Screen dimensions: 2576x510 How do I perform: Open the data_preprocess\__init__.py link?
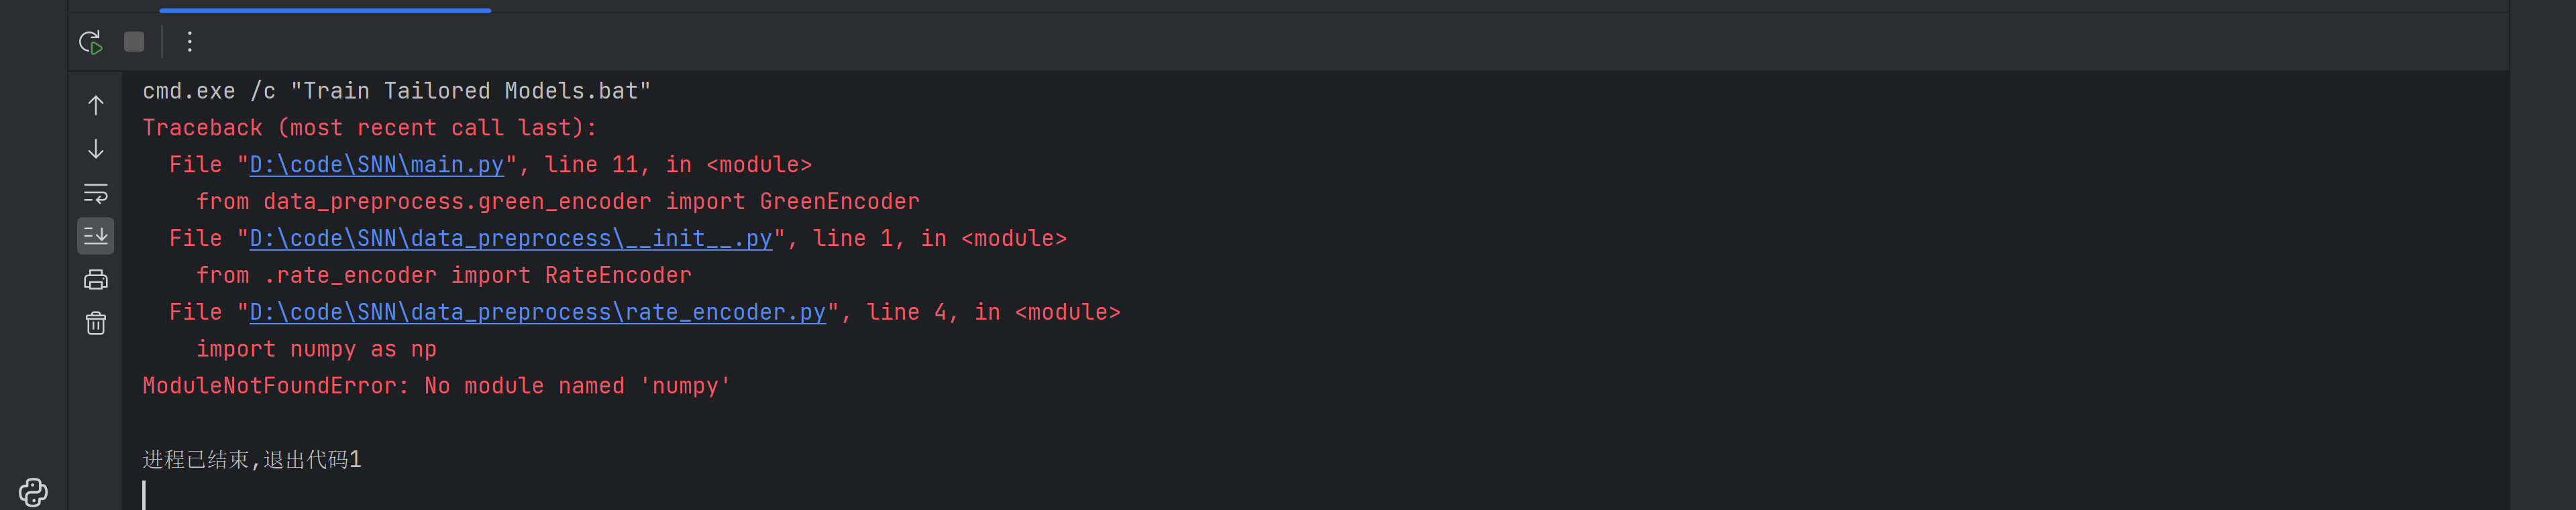point(510,239)
